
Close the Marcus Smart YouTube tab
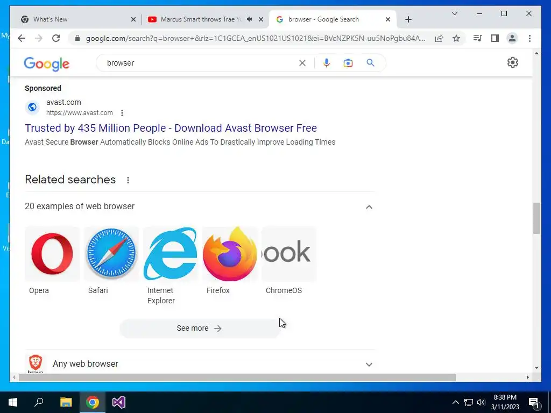pos(261,19)
